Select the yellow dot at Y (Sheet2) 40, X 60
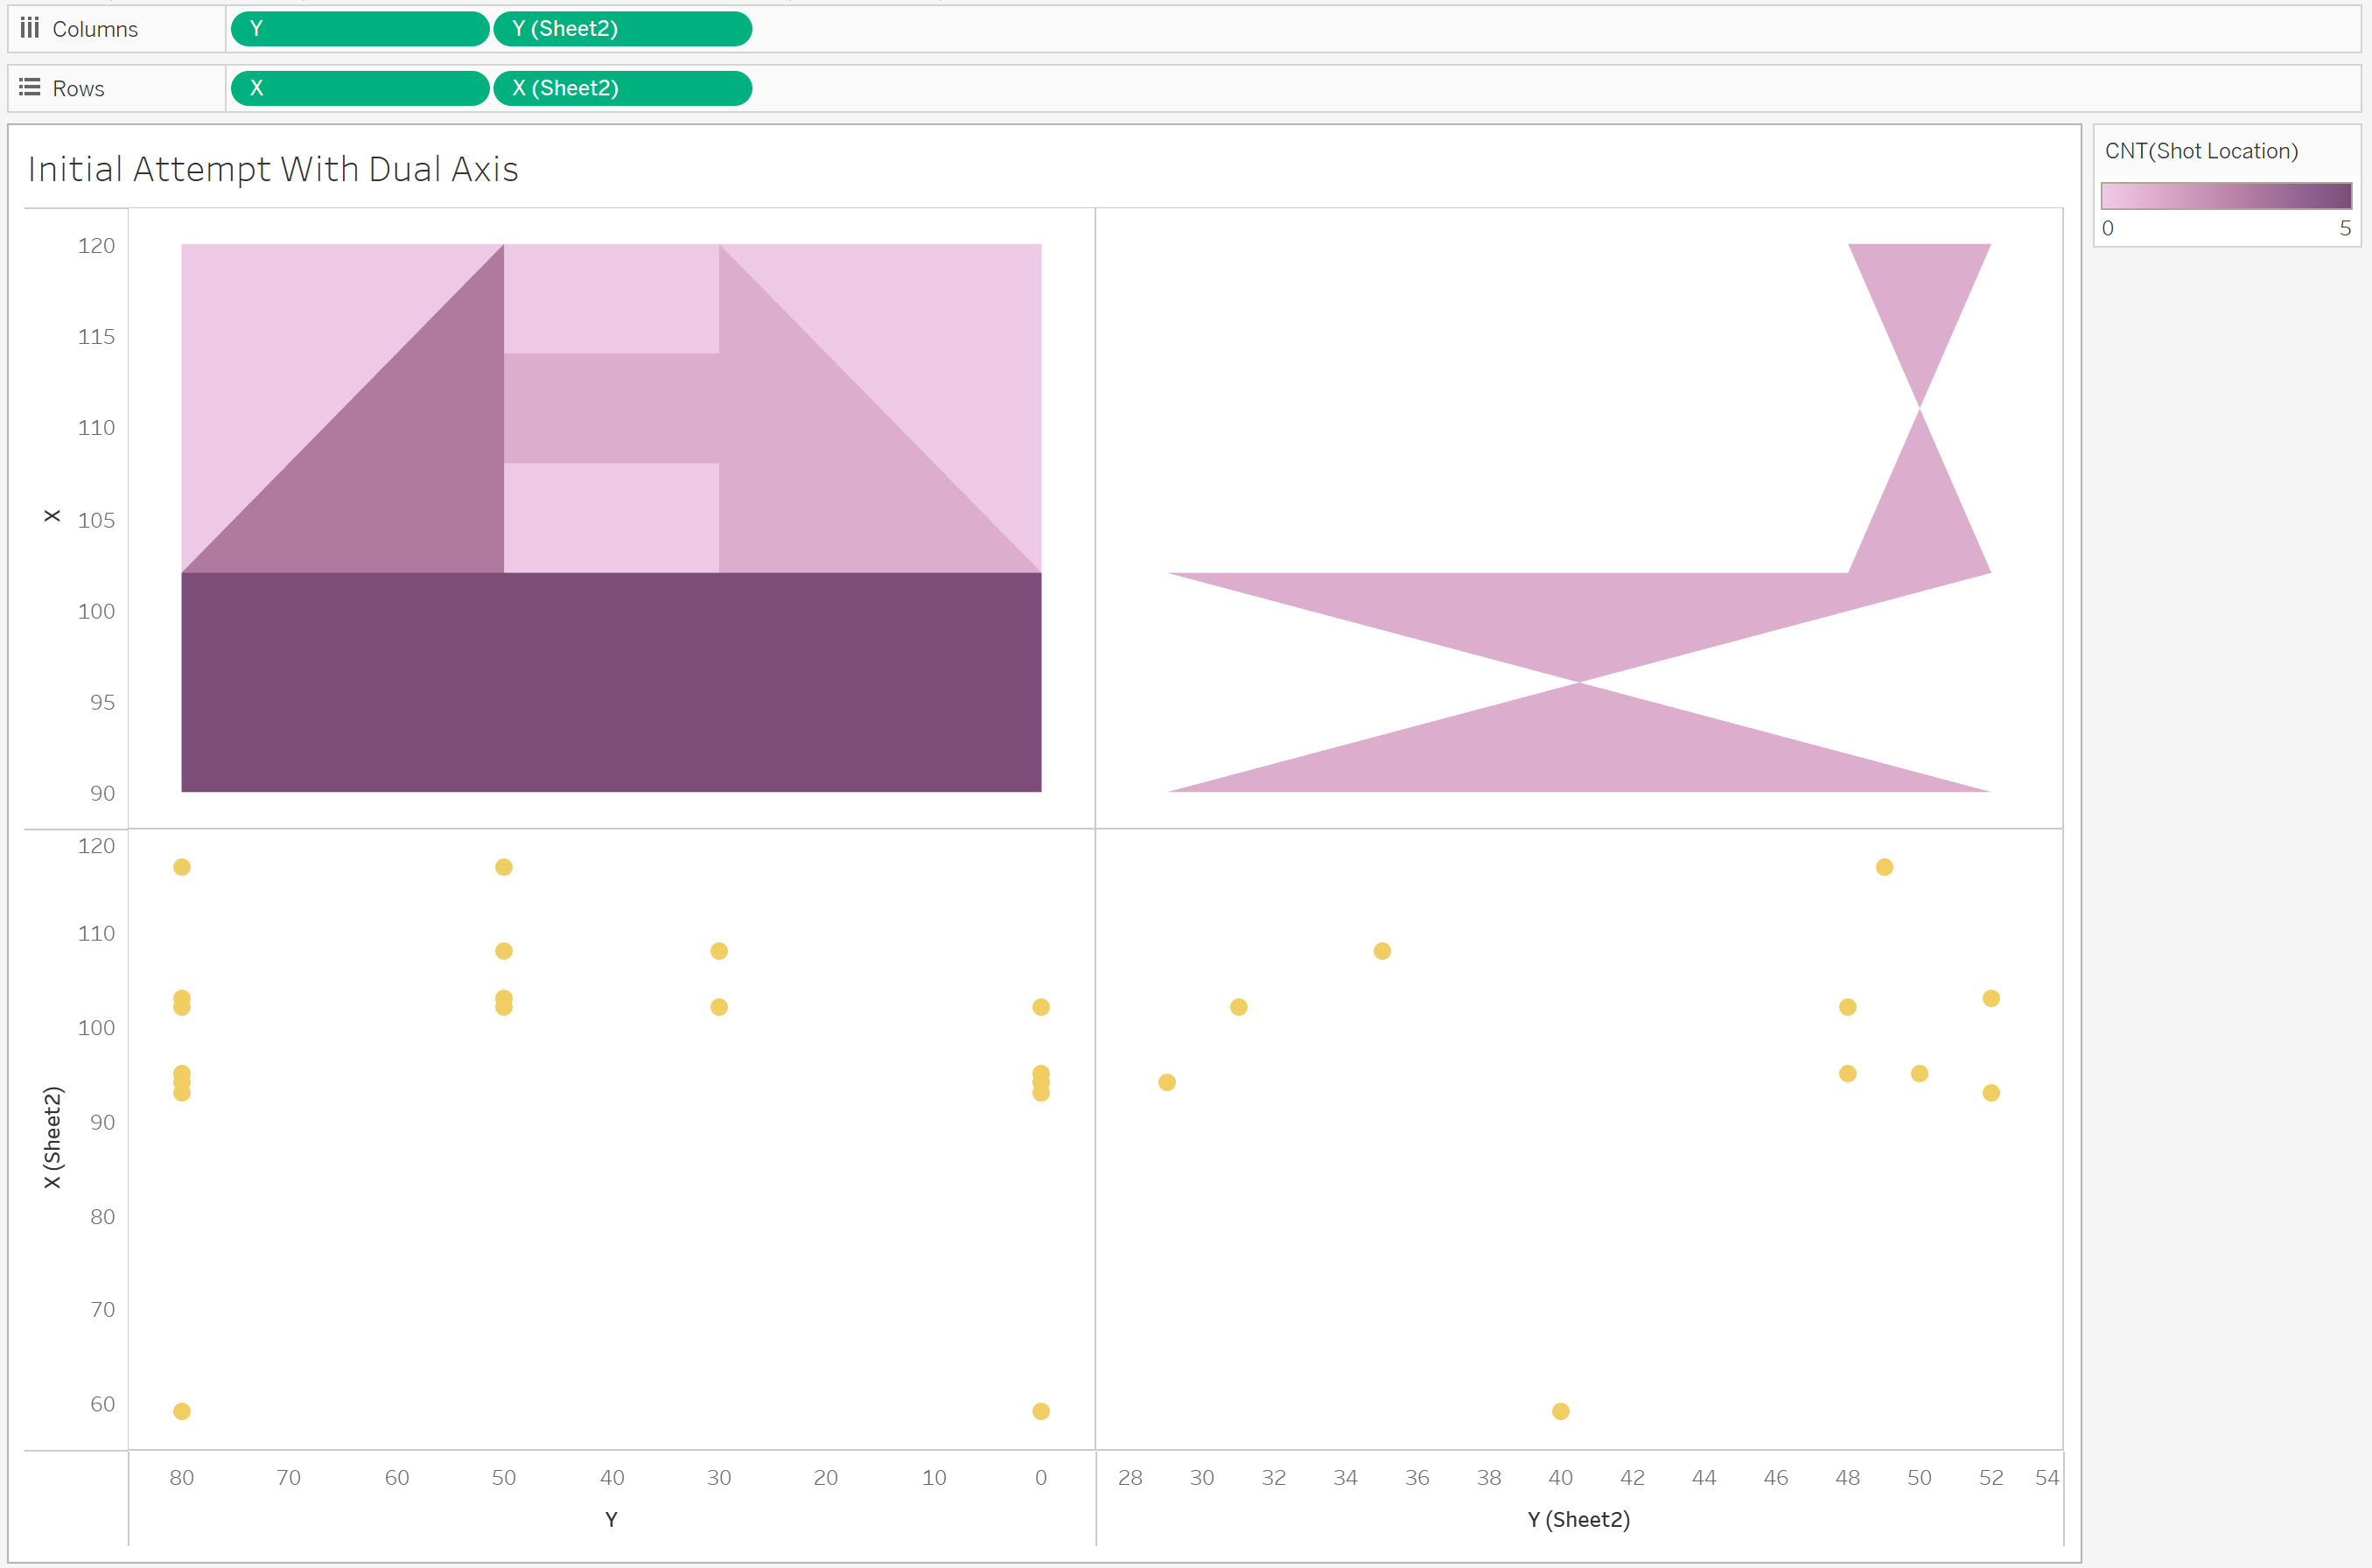Viewport: 2372px width, 1568px height. pos(1560,1411)
